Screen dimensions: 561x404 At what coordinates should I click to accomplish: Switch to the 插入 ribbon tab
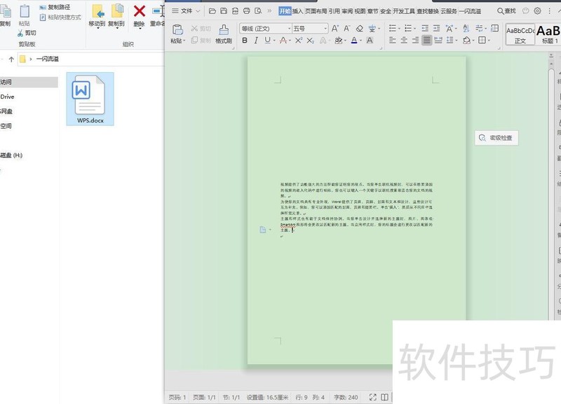click(297, 11)
